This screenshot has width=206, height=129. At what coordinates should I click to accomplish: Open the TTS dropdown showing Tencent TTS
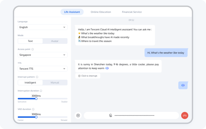[42, 69]
